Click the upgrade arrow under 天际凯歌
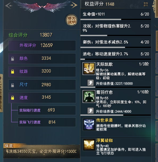This screenshot has width=158, height=162. [90, 83]
